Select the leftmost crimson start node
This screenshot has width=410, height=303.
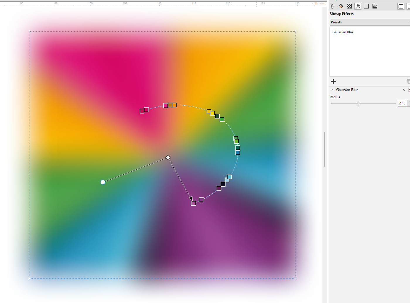[142, 111]
